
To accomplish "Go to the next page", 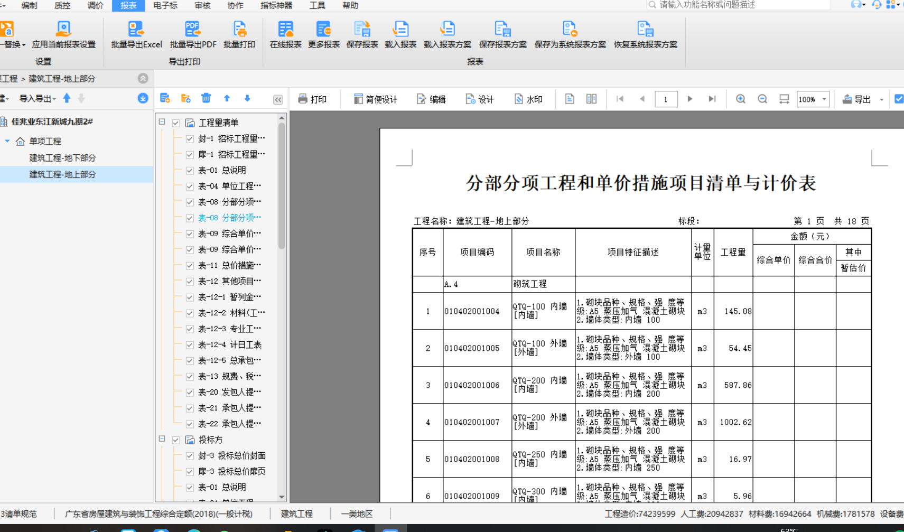I will click(689, 99).
